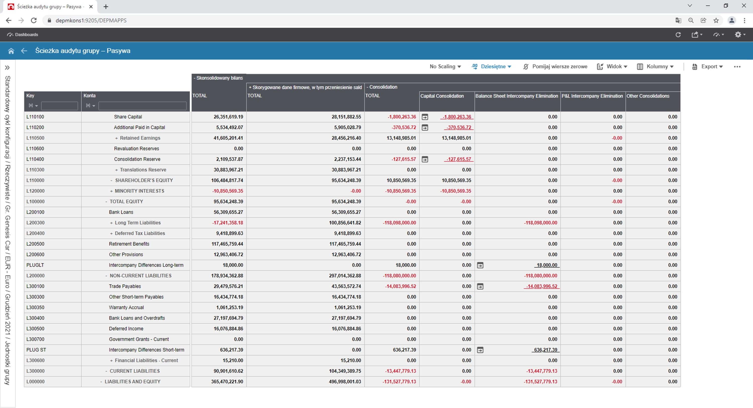Click the back arrow beside page title

(24, 51)
